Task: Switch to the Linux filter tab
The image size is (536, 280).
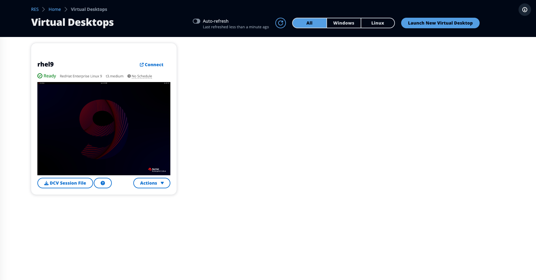Action: (x=377, y=23)
